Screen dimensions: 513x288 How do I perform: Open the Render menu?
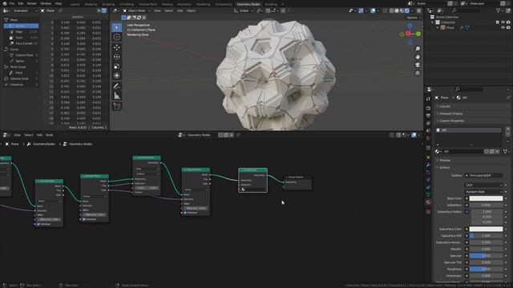tap(32, 3)
